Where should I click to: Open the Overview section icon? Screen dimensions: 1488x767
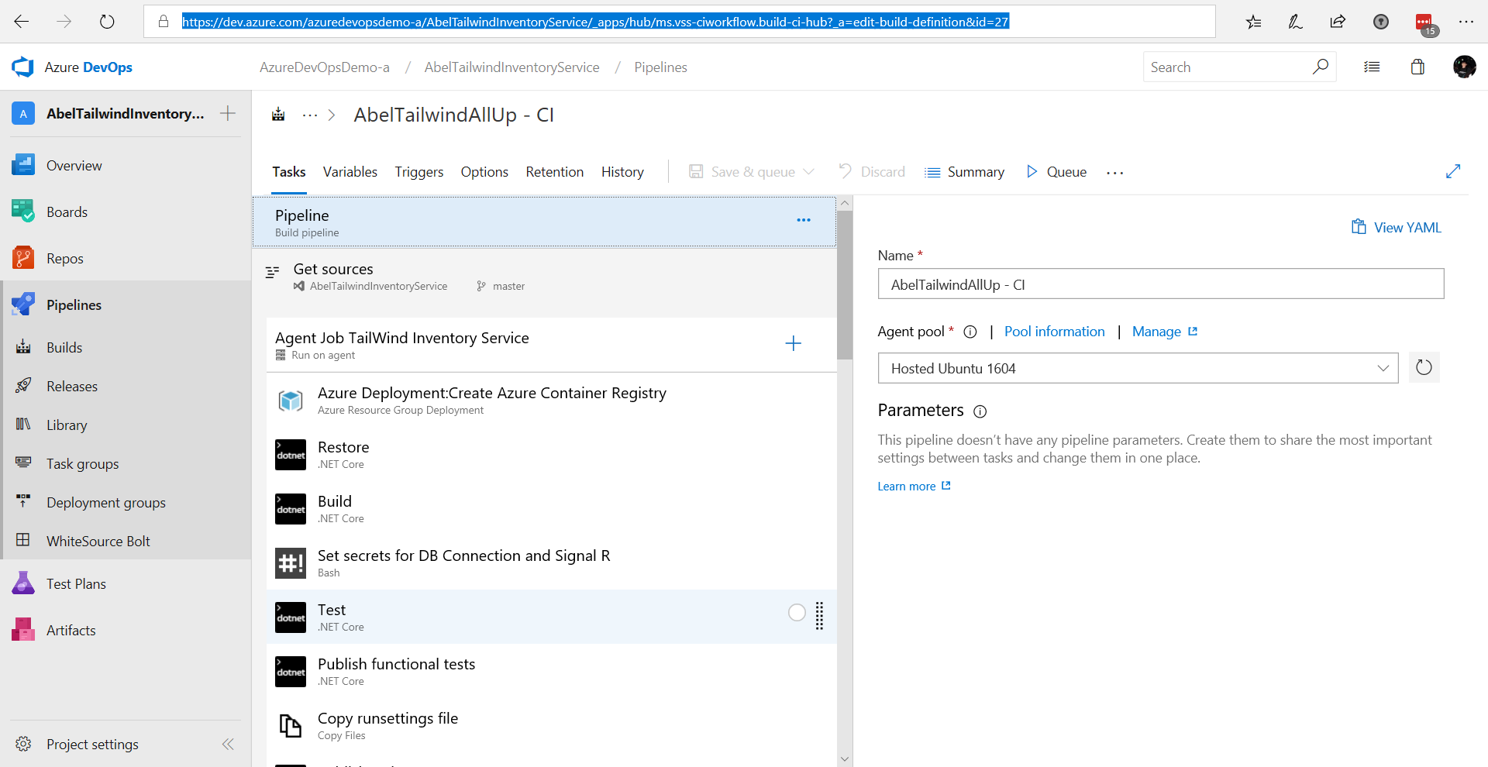point(23,165)
